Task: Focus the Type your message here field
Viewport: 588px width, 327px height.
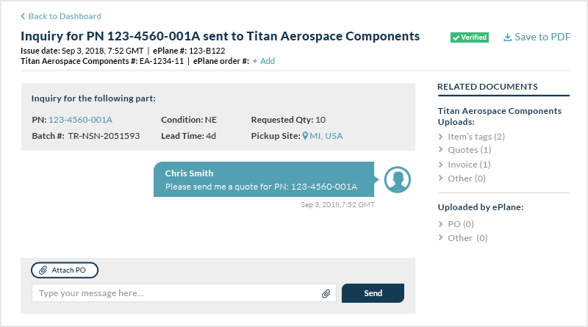Action: (184, 293)
